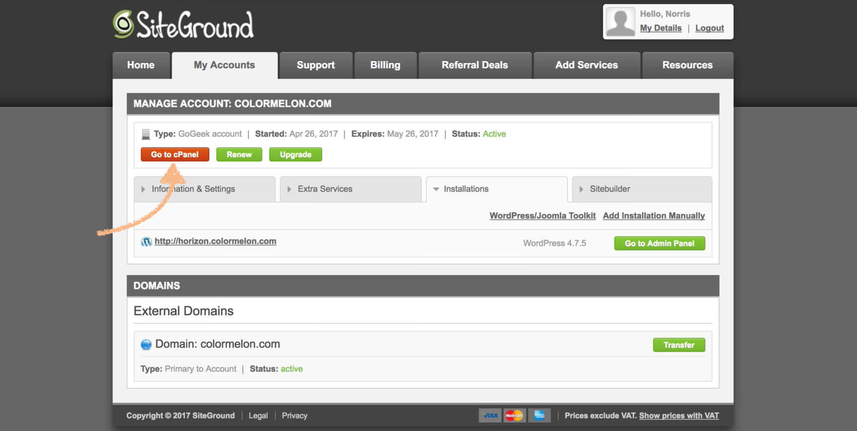This screenshot has height=431, width=857.
Task: Switch to the Support tab
Action: [316, 65]
